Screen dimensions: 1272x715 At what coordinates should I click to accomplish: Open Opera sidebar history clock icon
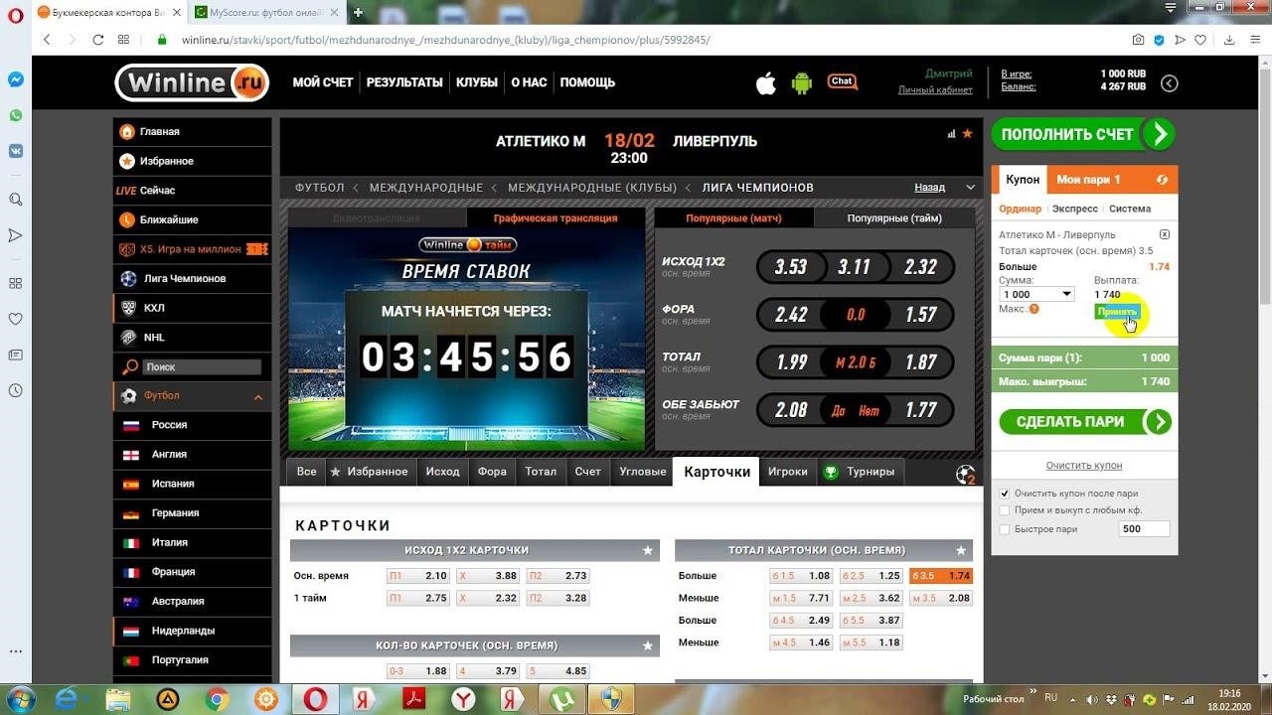pos(16,391)
